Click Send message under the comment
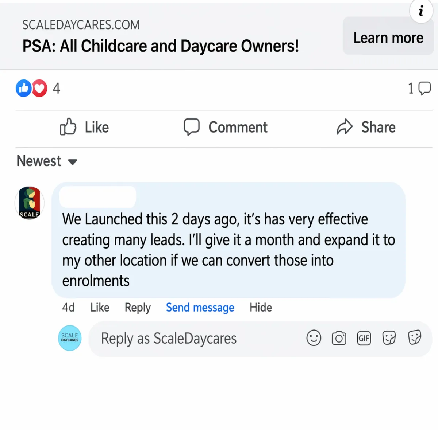The height and width of the screenshot is (430, 438). [x=200, y=308]
